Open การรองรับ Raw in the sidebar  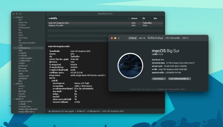[x=24, y=107]
